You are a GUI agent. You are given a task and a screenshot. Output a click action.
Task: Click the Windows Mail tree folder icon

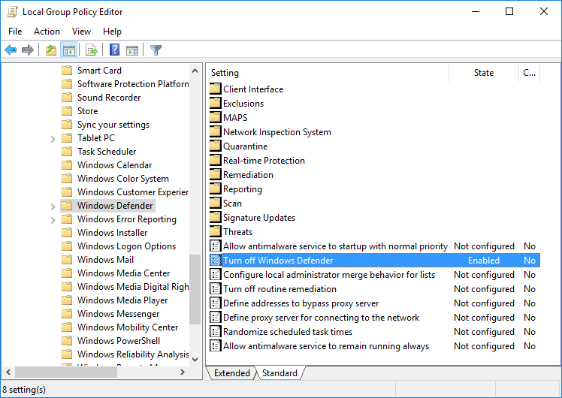pos(67,260)
